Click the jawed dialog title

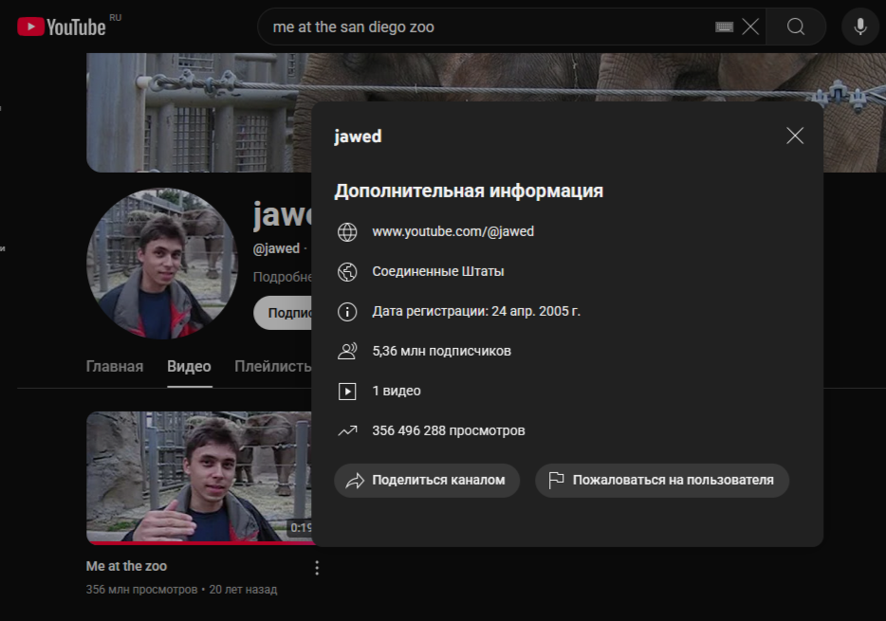(358, 137)
